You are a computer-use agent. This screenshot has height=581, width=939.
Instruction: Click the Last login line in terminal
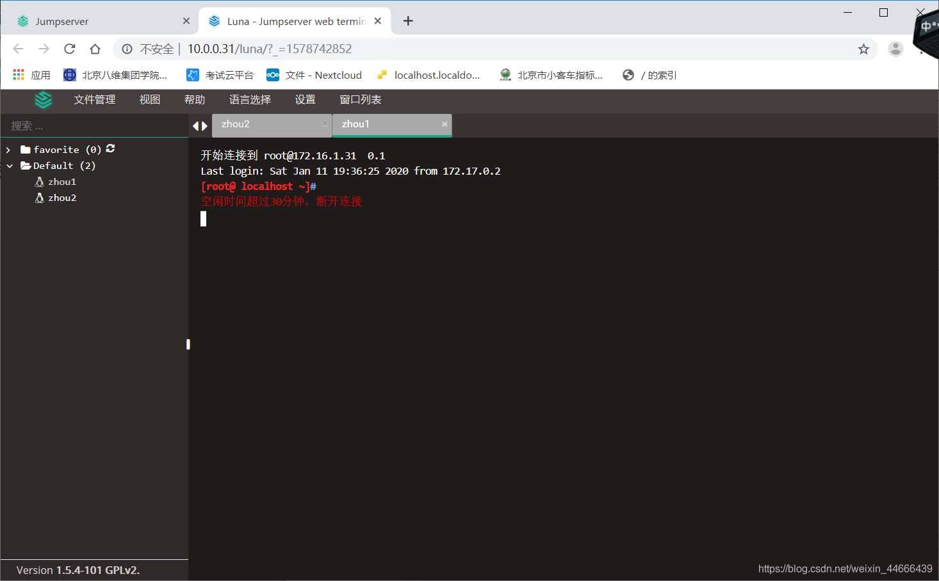pos(350,171)
